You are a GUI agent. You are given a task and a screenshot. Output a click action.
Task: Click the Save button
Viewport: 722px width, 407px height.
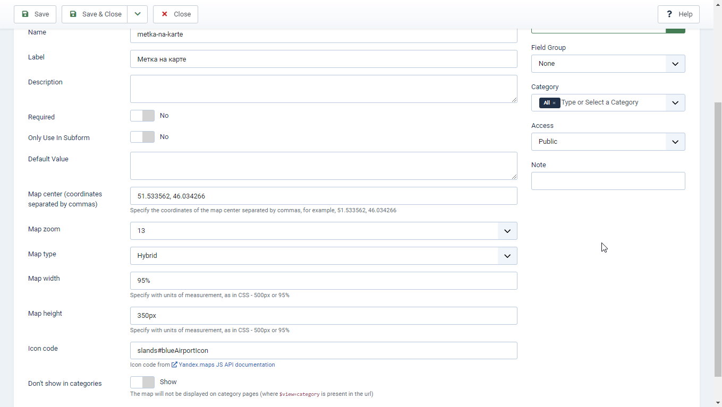pyautogui.click(x=35, y=14)
